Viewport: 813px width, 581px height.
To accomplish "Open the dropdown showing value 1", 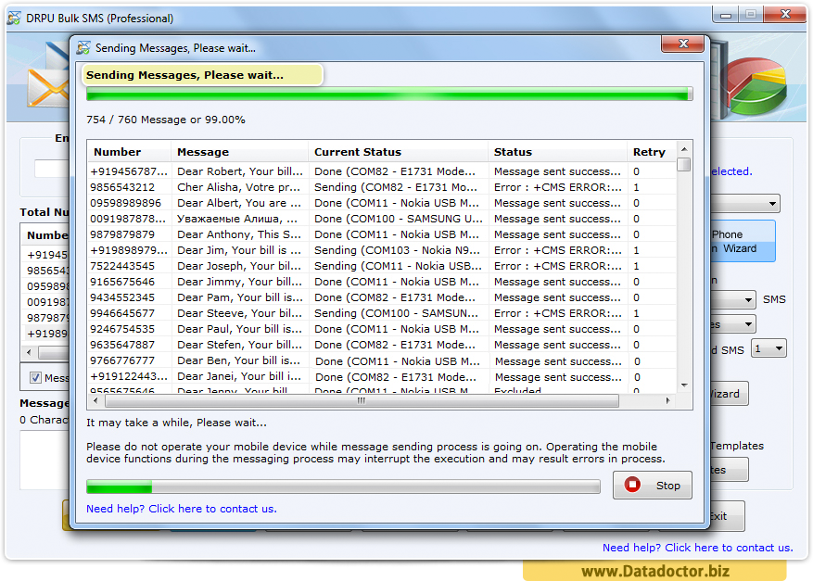I will [769, 348].
